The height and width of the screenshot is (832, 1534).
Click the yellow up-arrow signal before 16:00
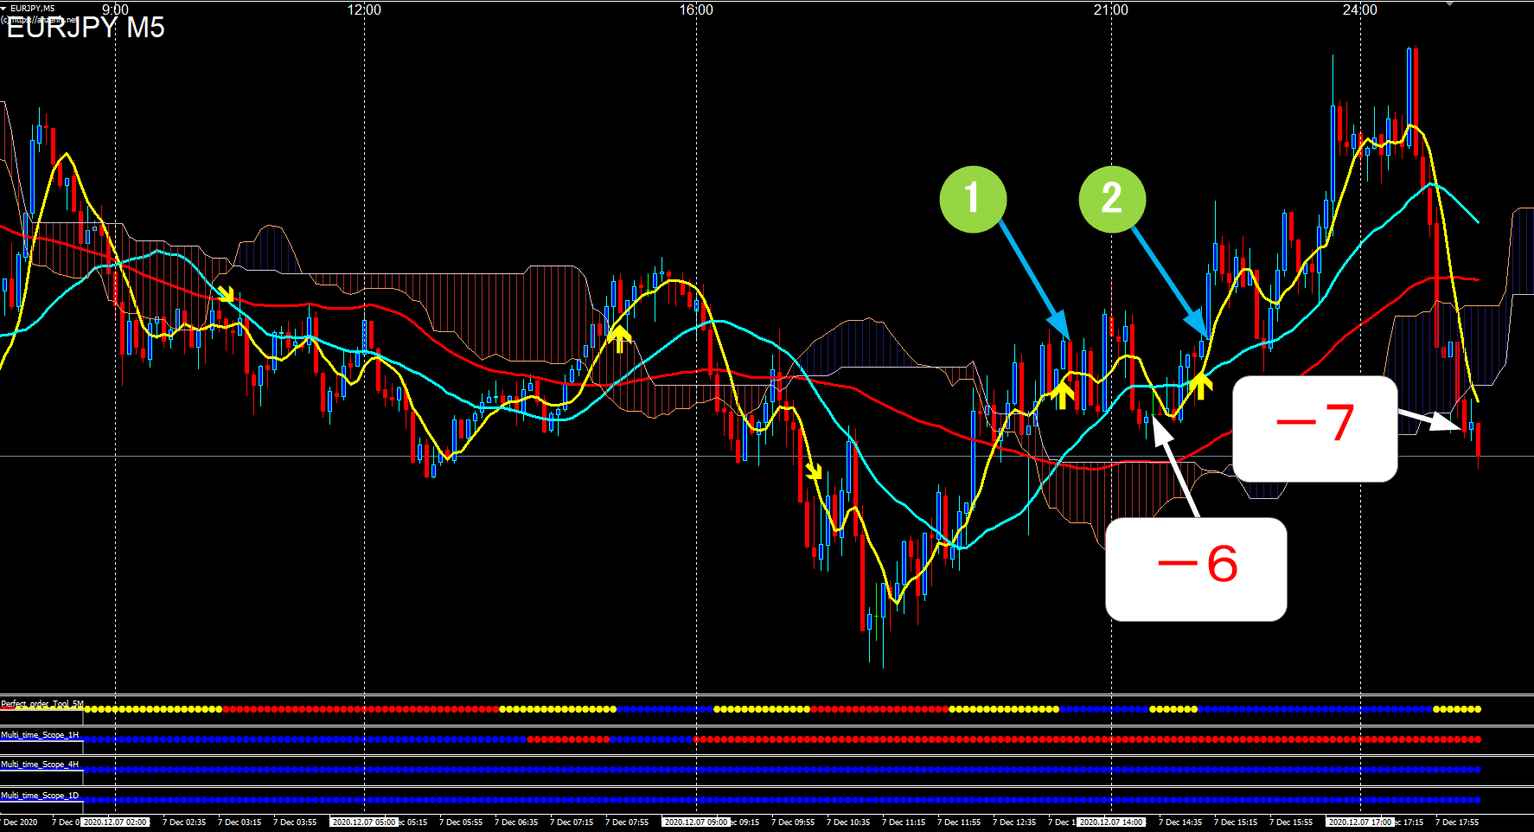[619, 338]
